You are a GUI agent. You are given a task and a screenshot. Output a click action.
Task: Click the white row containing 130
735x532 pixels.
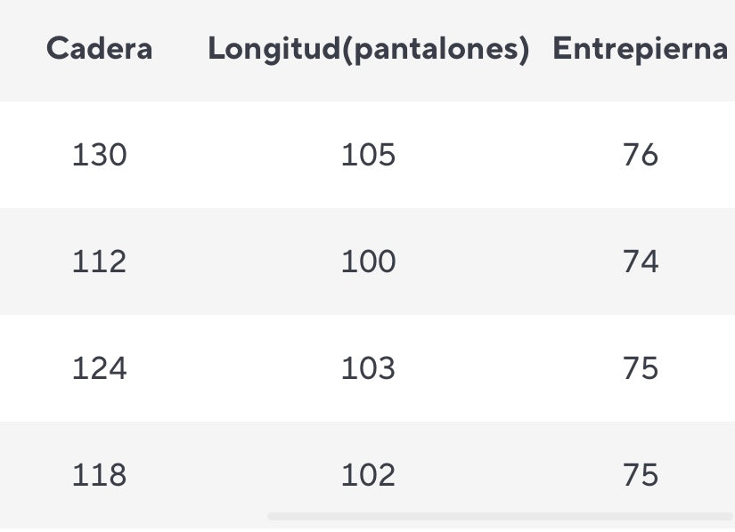pyautogui.click(x=367, y=155)
